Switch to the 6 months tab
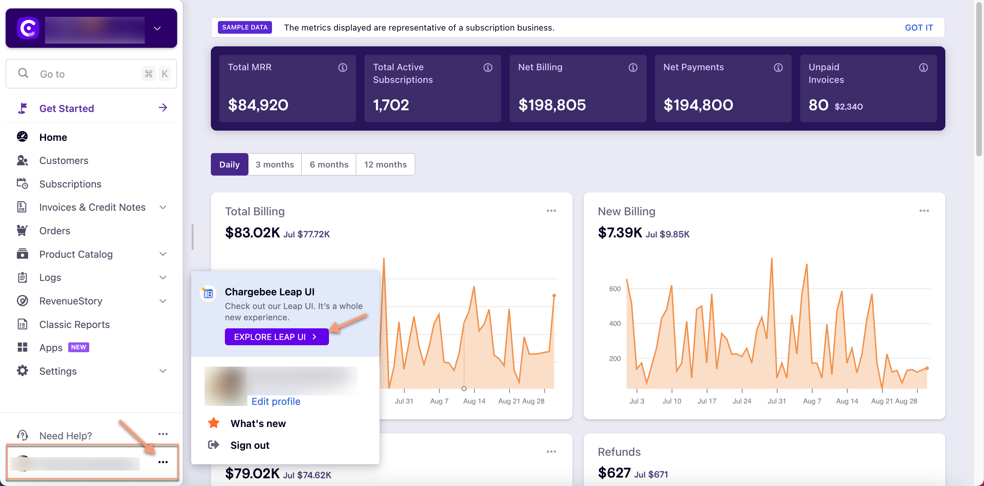This screenshot has width=984, height=486. 329,165
